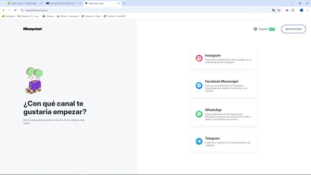Close the Seleccionar canal tab
The image size is (311, 175).
(119, 3)
